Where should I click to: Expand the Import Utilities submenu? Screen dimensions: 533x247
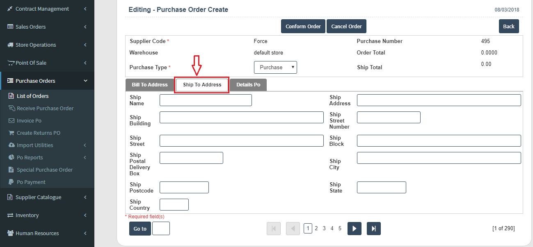85,145
